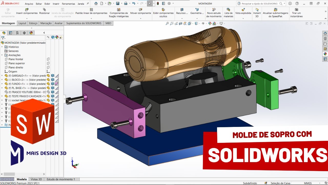Screen dimensions: 328x185
Task: Activate the Mover componente tool
Action: 140,11
